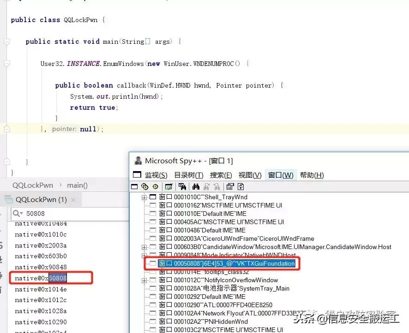
Task: Click inside the 50808 search input field
Action: click(55, 214)
